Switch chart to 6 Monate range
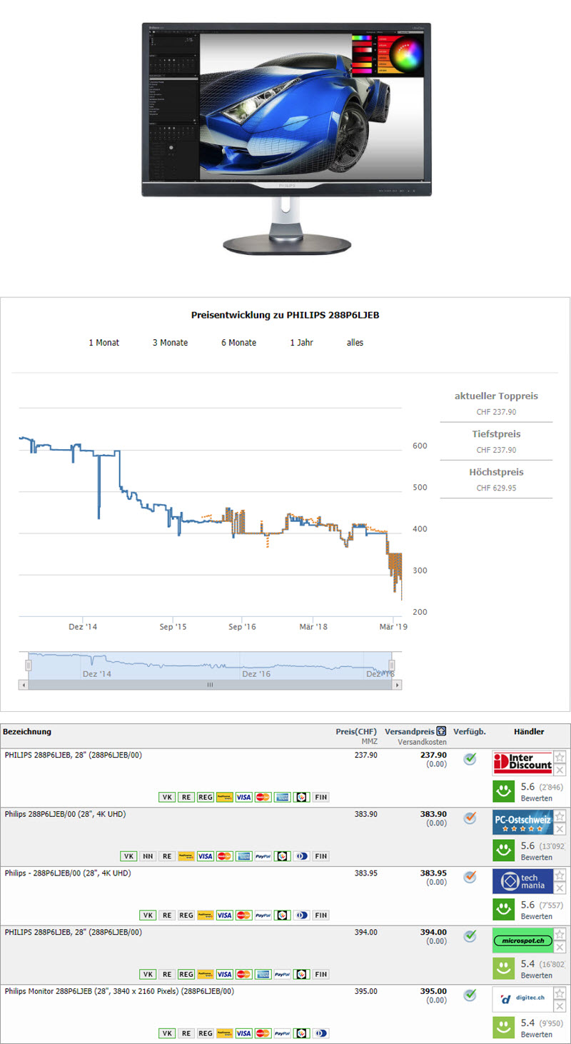Screen dimensions: 571x1044 point(238,343)
